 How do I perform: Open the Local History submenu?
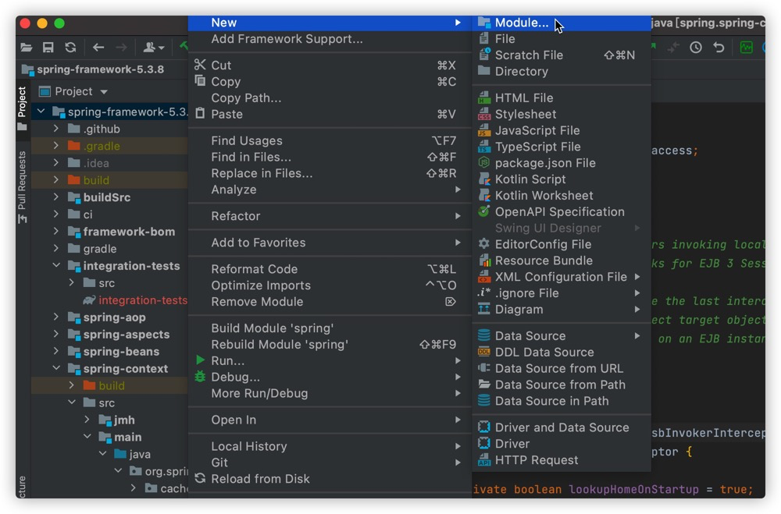tap(330, 446)
